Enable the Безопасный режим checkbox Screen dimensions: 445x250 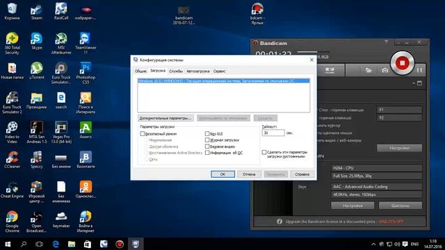143,133
